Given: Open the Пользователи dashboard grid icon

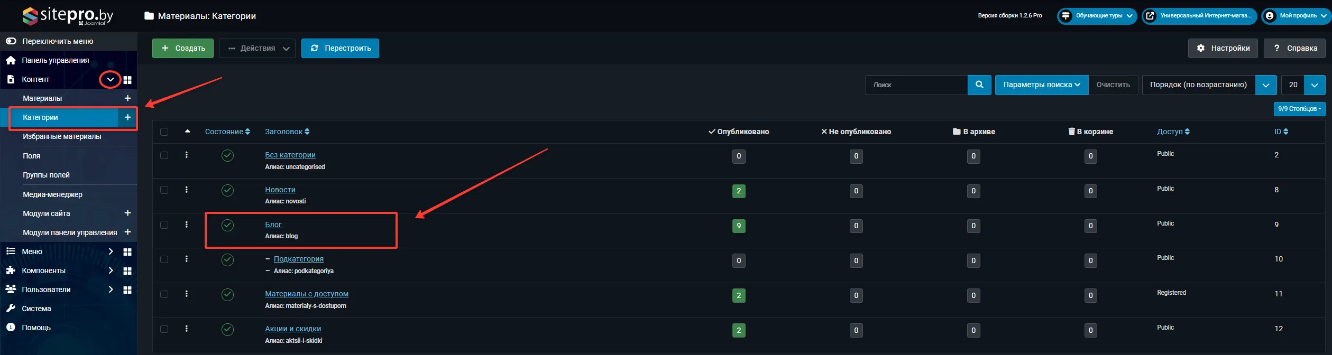Looking at the screenshot, I should (127, 290).
